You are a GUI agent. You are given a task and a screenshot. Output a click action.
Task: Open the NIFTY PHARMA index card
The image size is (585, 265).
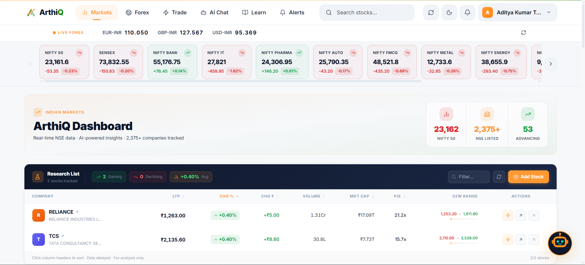pyautogui.click(x=282, y=62)
